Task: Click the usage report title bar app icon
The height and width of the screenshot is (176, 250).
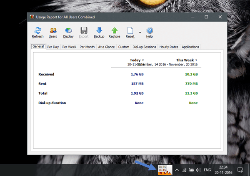Action: (32, 17)
